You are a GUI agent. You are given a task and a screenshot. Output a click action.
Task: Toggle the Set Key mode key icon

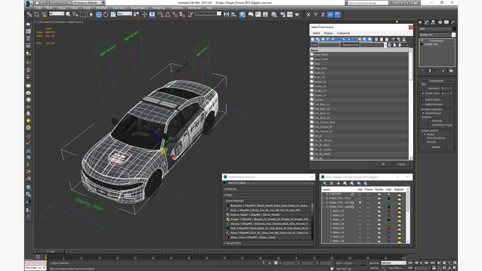click(363, 265)
